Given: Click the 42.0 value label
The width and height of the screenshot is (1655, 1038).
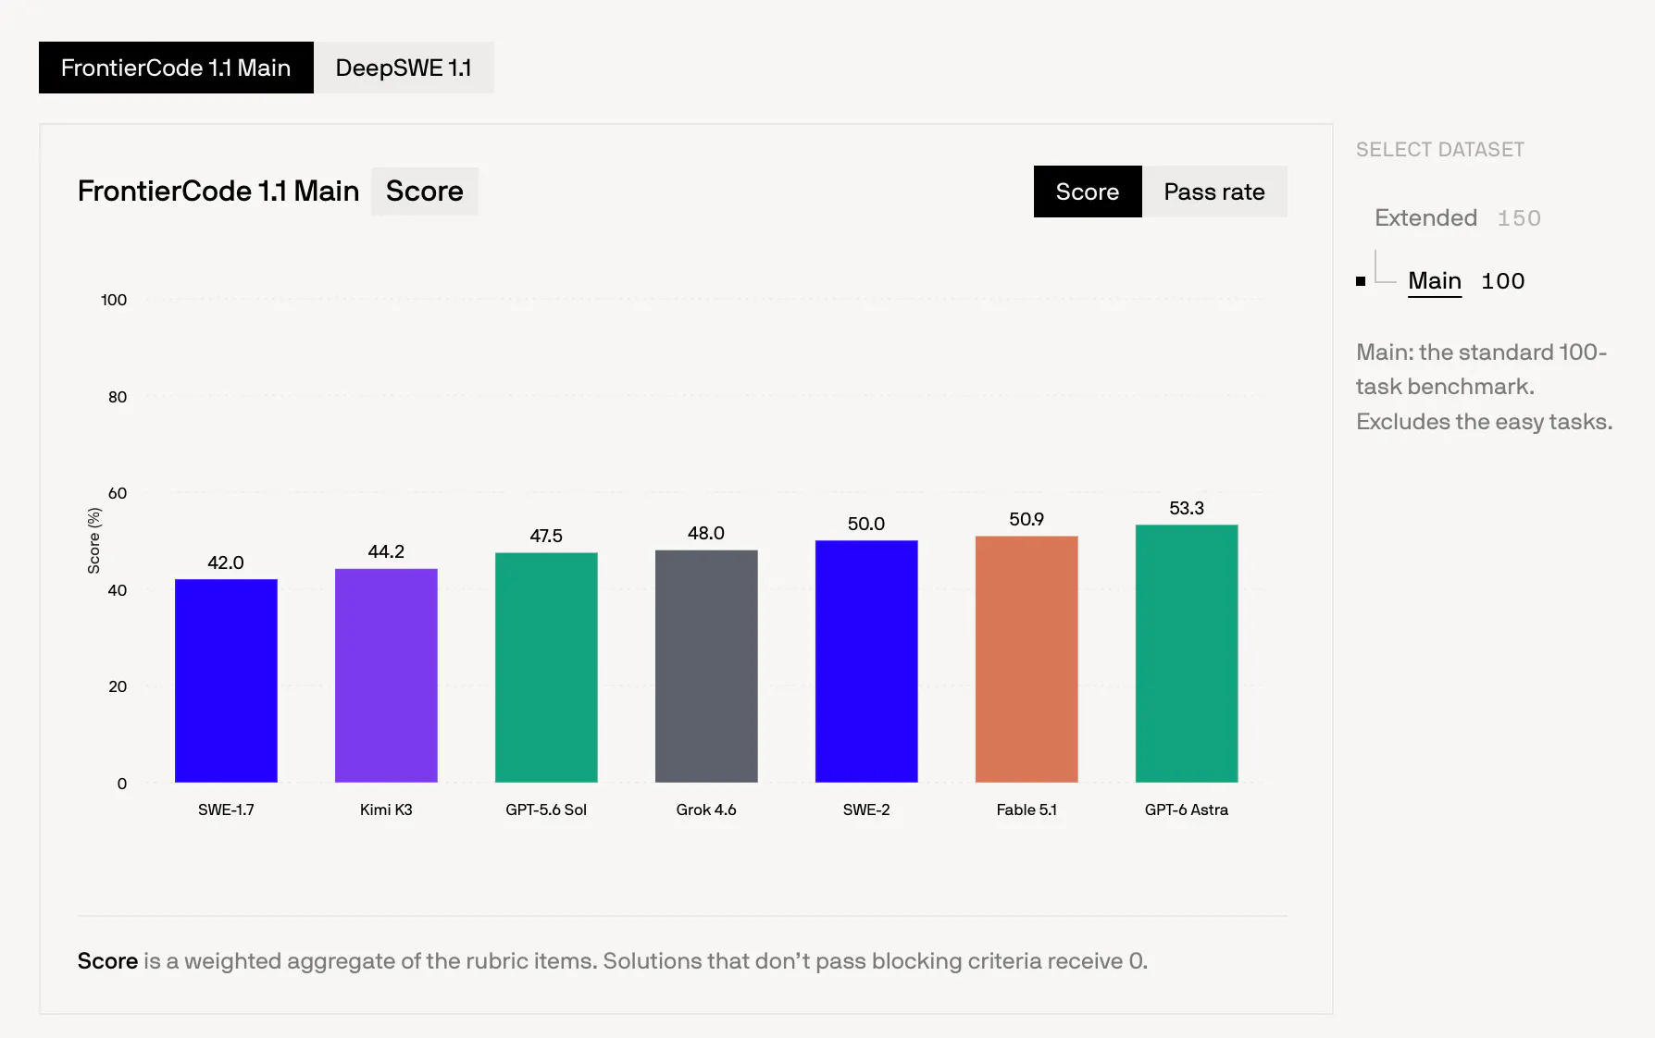Looking at the screenshot, I should (226, 562).
